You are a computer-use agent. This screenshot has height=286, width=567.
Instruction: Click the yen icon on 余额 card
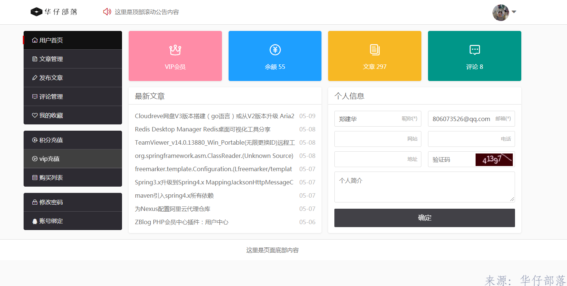(275, 50)
